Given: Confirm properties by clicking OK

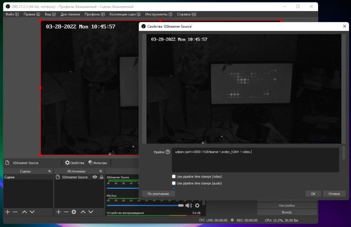Looking at the screenshot, I should coord(313,193).
